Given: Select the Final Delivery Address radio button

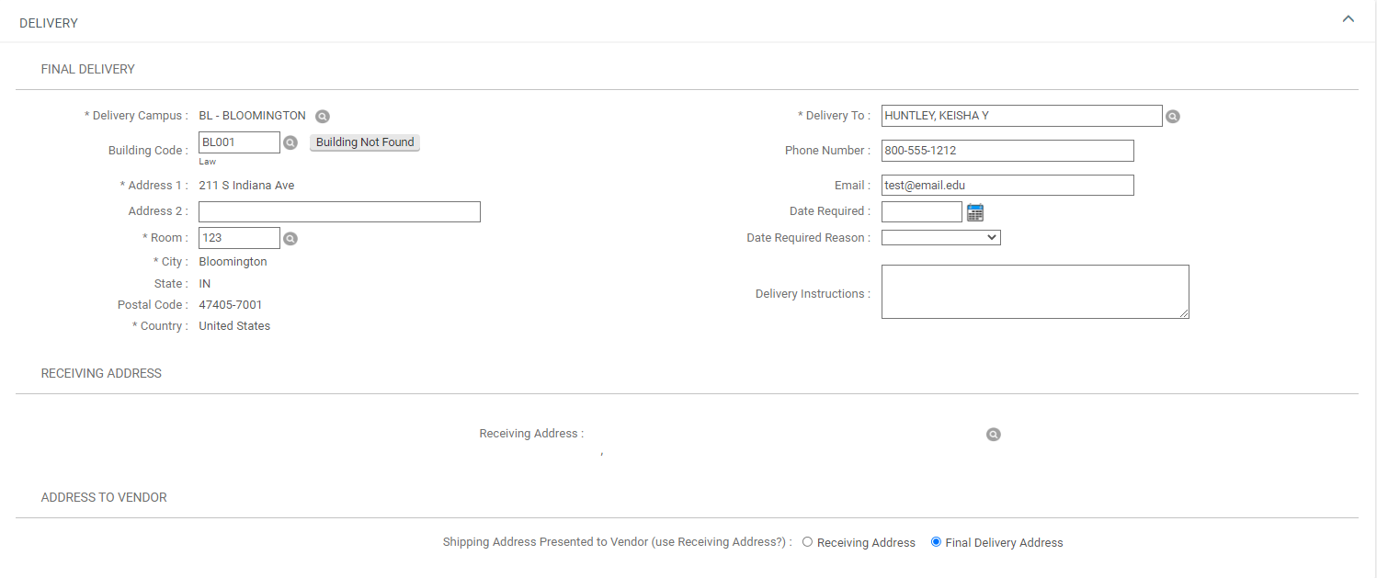Looking at the screenshot, I should click(x=936, y=542).
